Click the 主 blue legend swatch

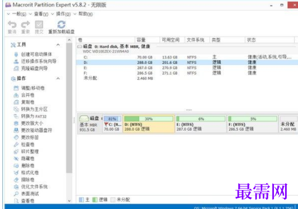click(x=81, y=199)
